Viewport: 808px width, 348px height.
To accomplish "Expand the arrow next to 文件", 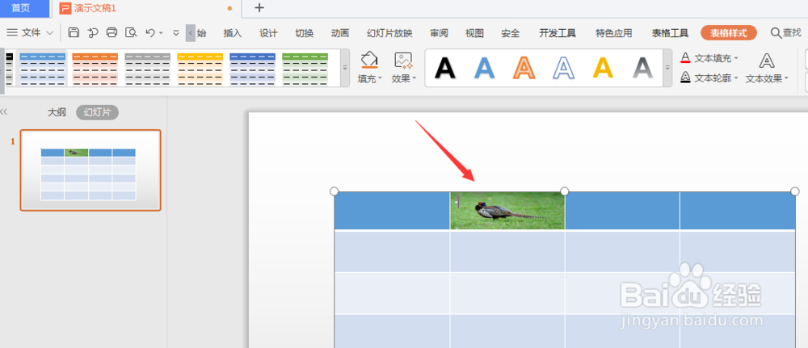I will click(x=49, y=33).
